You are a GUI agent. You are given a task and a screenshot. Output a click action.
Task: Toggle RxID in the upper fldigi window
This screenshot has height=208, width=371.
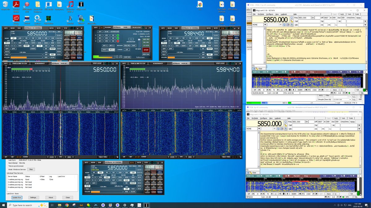click(x=342, y=14)
